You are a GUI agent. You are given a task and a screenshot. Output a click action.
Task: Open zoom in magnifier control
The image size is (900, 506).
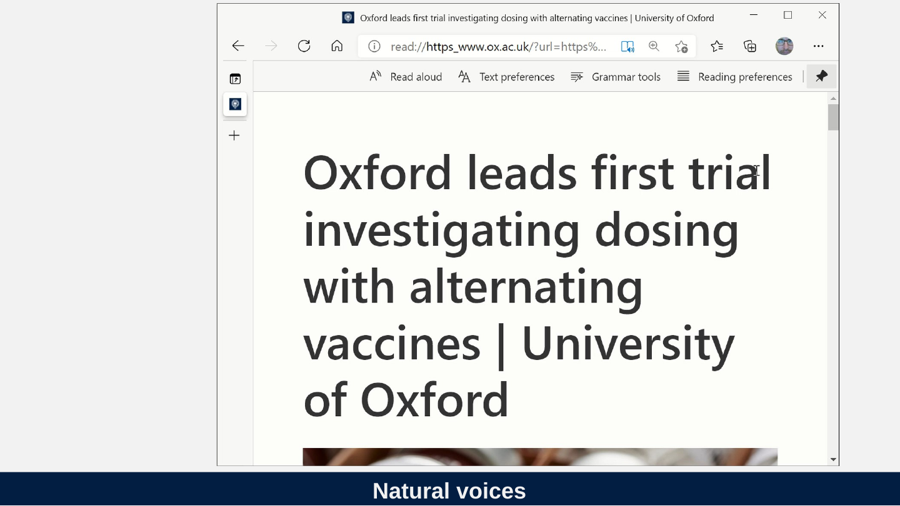(654, 46)
